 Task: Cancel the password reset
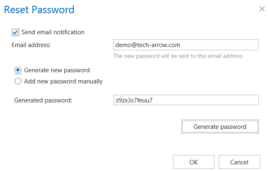coord(239,162)
